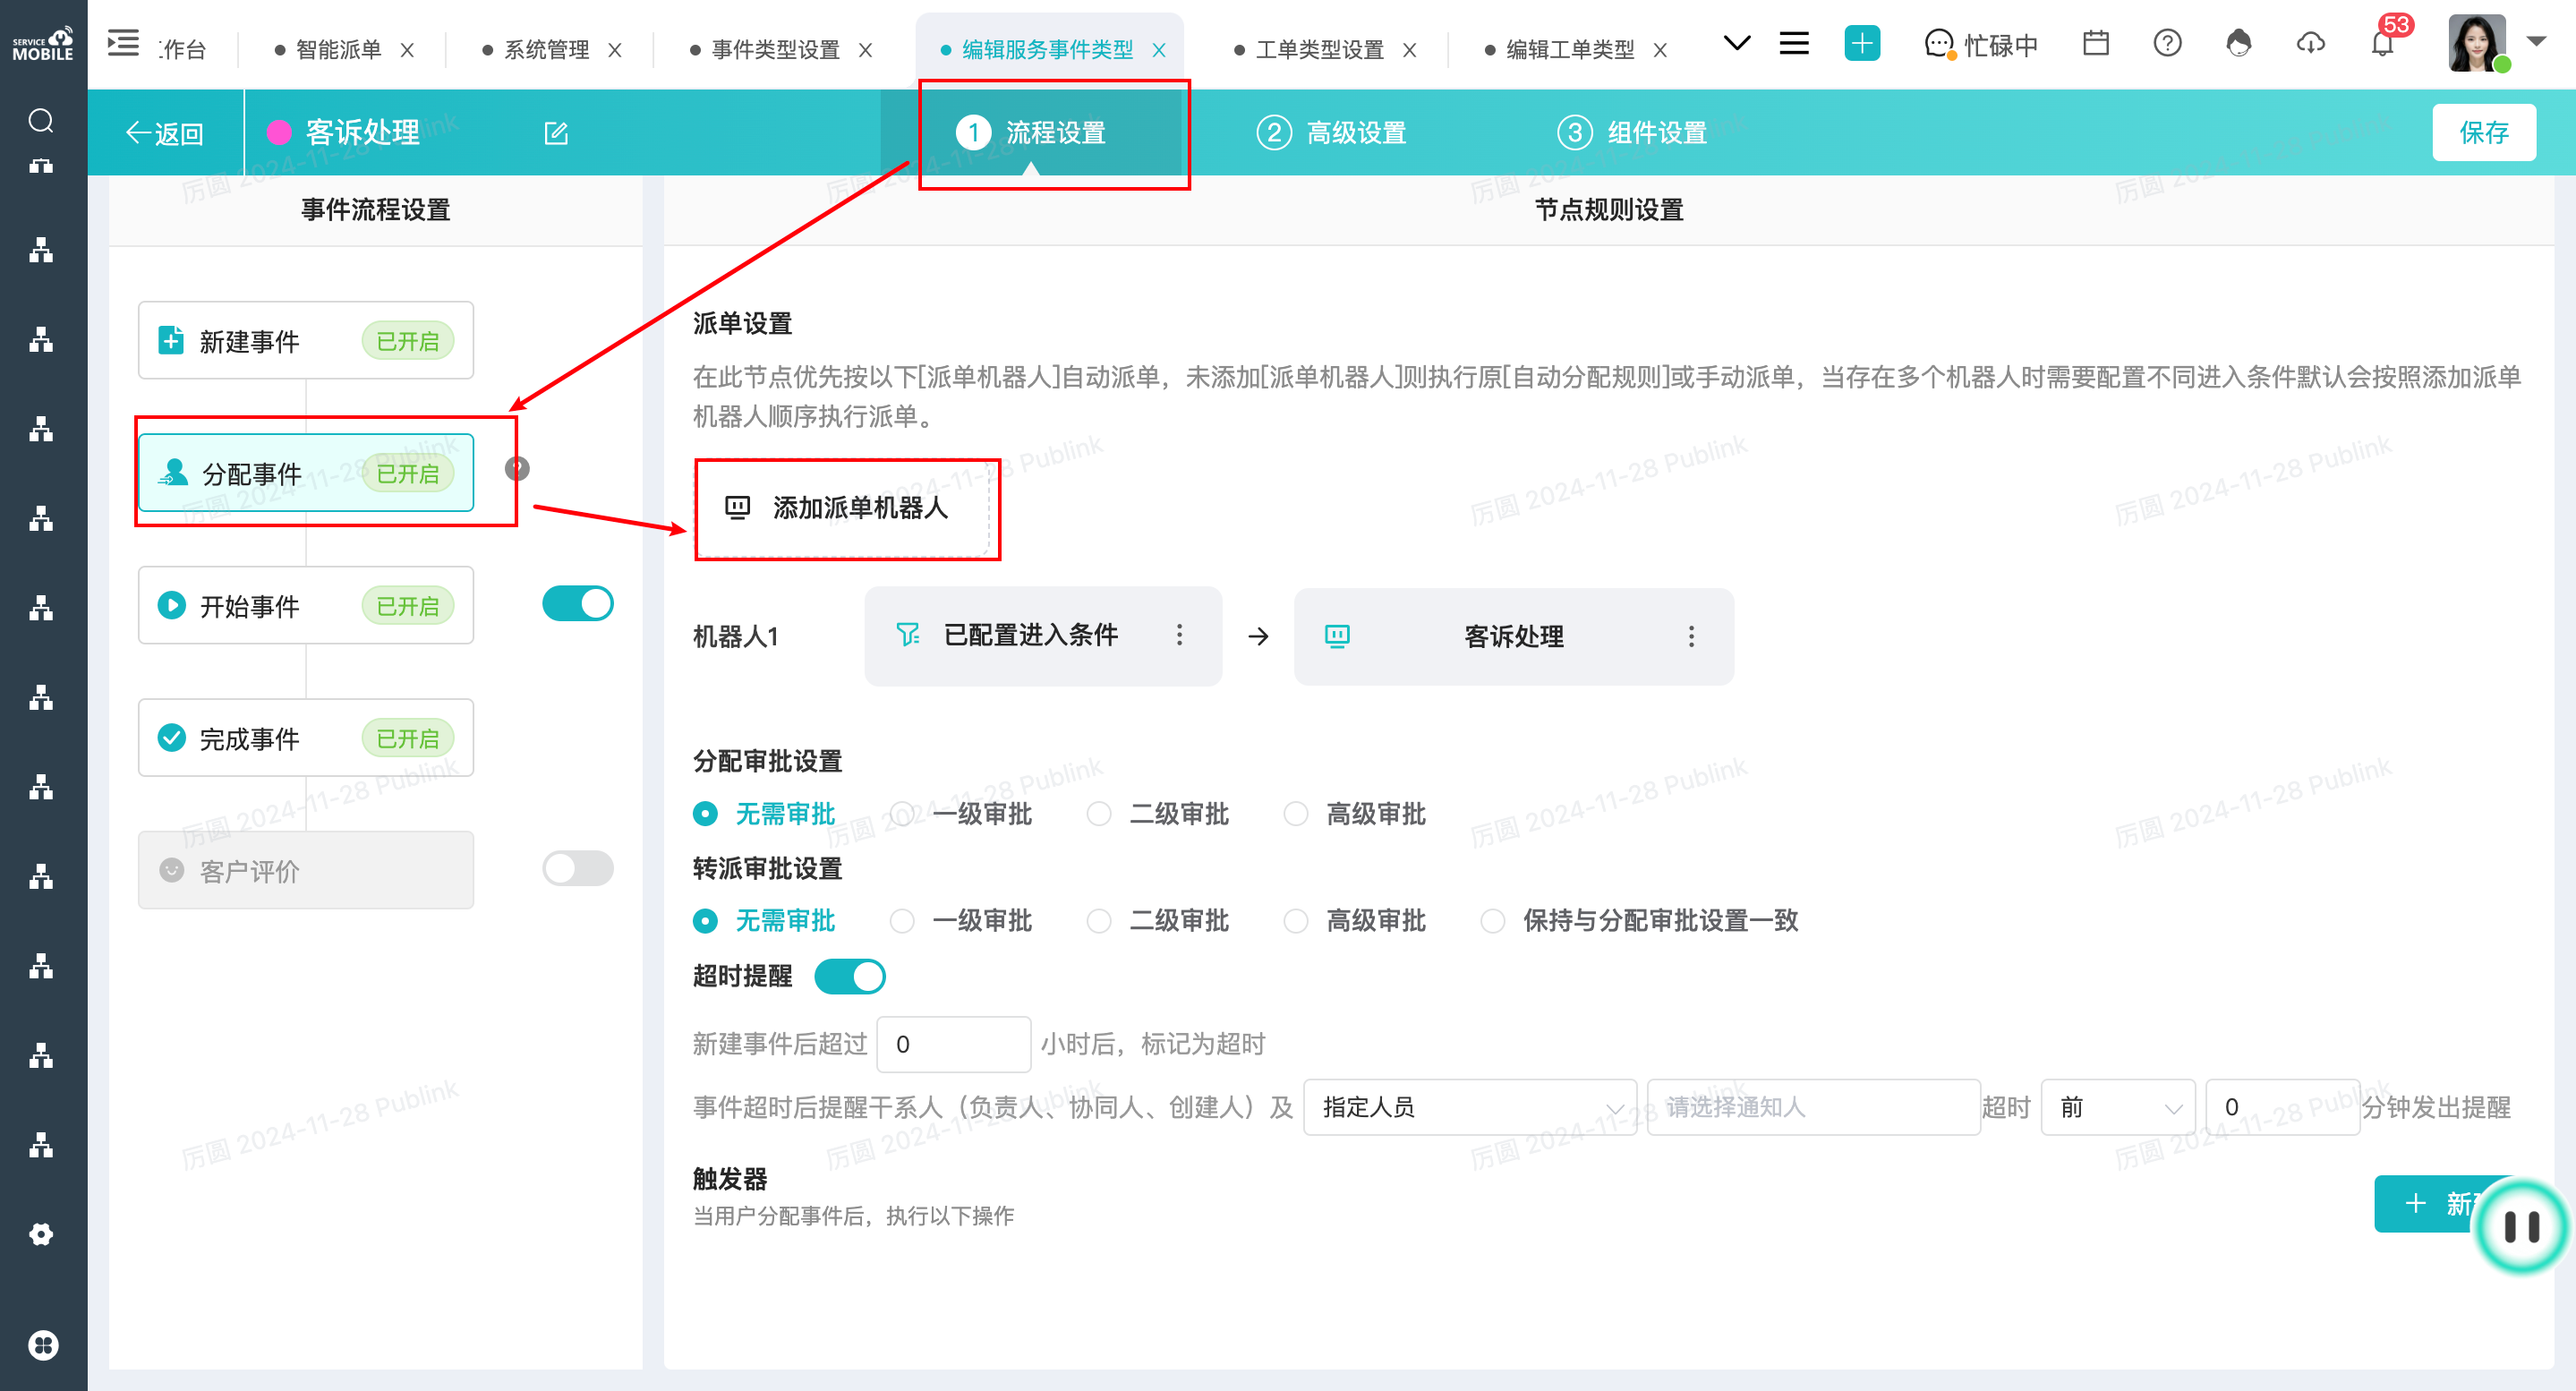The height and width of the screenshot is (1391, 2576).
Task: Open the options menu on 客诉处理 robot card
Action: pos(1691,636)
